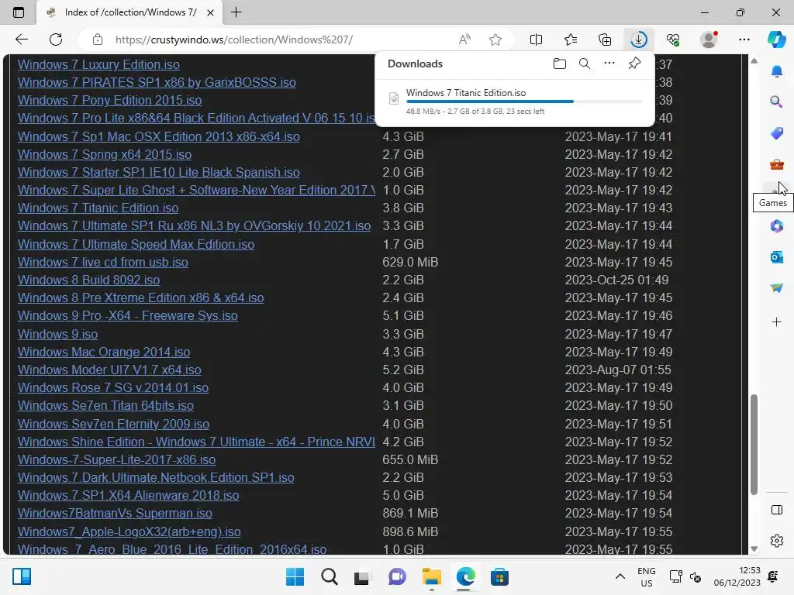Open Browser essentials heart icon

(x=673, y=40)
